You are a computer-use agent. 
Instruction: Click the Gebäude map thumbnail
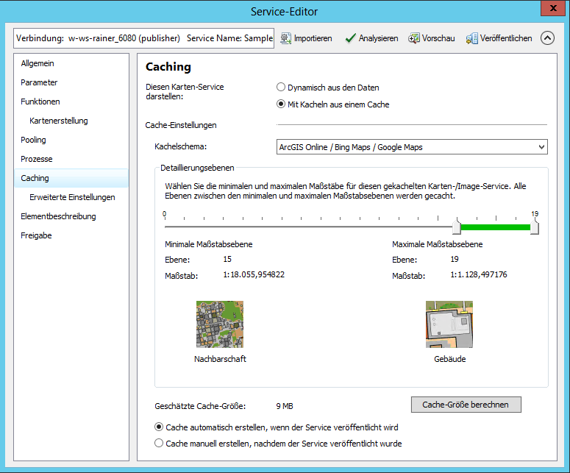tap(449, 324)
